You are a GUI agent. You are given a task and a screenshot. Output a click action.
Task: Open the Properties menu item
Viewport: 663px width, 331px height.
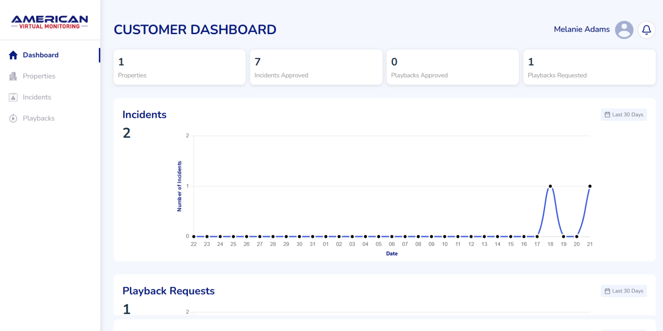[39, 76]
